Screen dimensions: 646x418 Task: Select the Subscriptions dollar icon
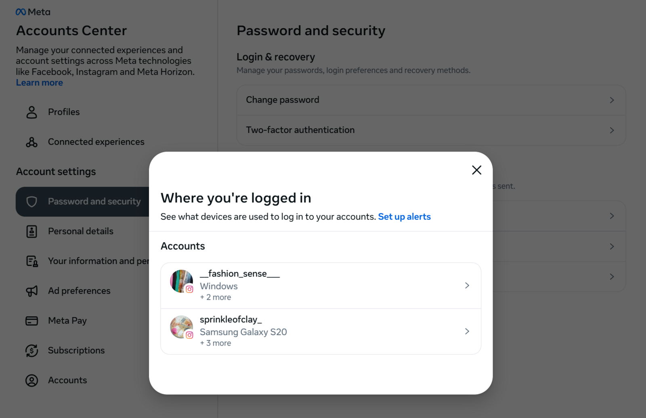point(31,350)
